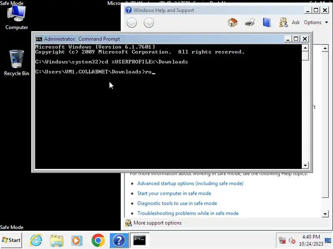This screenshot has width=333, height=249.
Task: Click the Ask people icon in Help toolbar
Action: point(283,22)
